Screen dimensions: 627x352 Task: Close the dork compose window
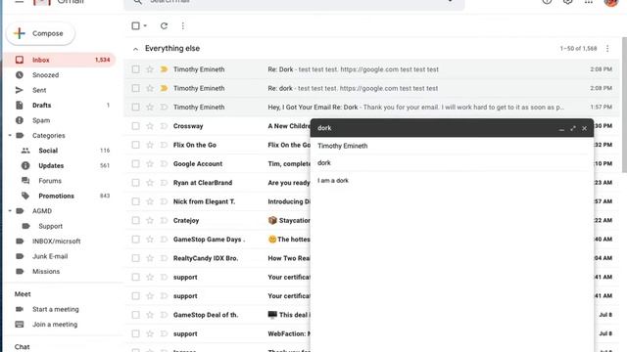(x=585, y=128)
